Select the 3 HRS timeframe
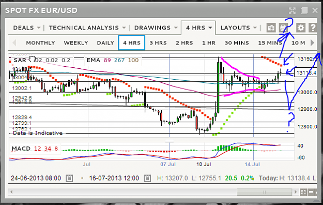Viewport: 323px width, 205px height. point(158,43)
